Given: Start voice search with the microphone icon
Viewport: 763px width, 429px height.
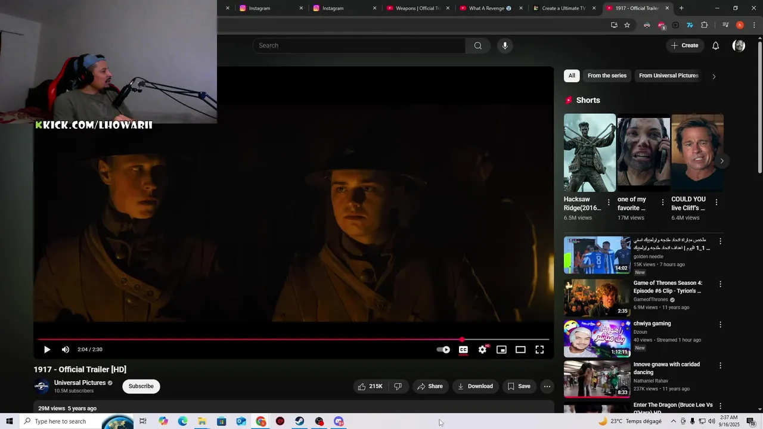Looking at the screenshot, I should tap(505, 46).
